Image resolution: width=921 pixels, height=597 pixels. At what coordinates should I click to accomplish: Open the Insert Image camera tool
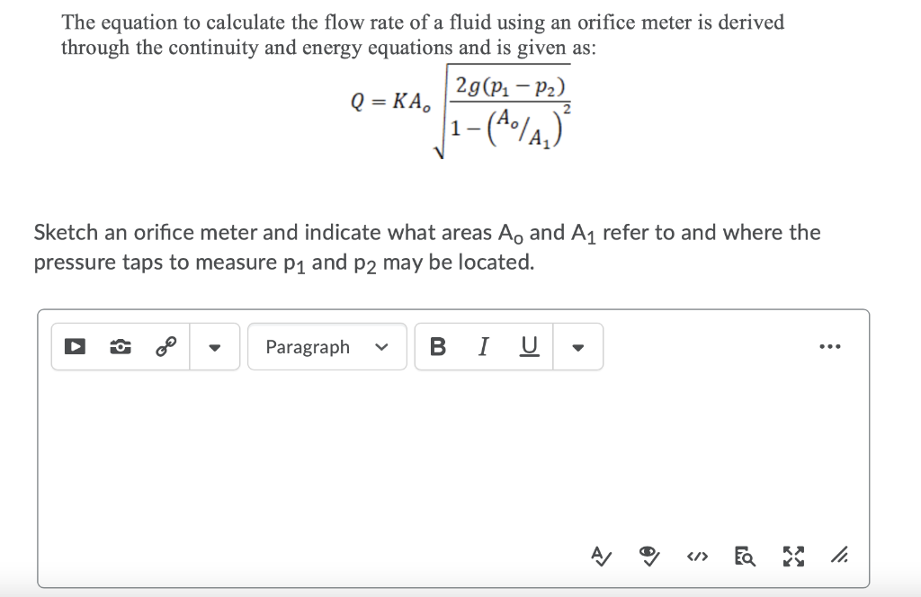coord(119,346)
